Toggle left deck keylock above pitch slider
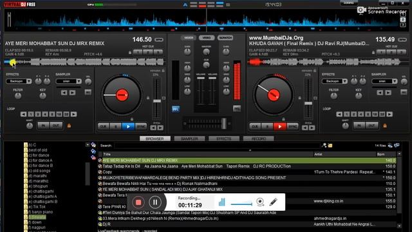The width and height of the screenshot is (412, 232). click(163, 70)
